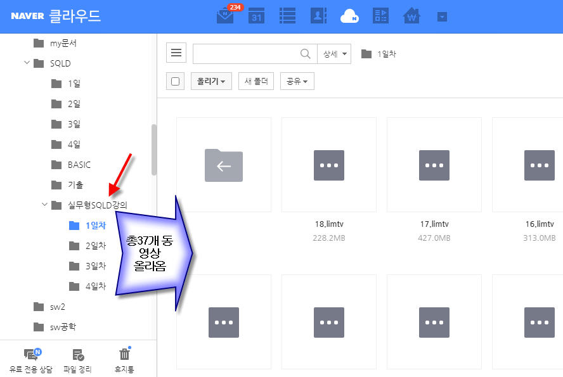Collapse the 실무형SQLD강의 folder chevron
The height and width of the screenshot is (377, 563).
pyautogui.click(x=44, y=205)
